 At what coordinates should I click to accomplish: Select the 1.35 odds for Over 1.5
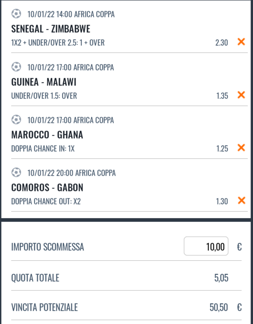(222, 96)
